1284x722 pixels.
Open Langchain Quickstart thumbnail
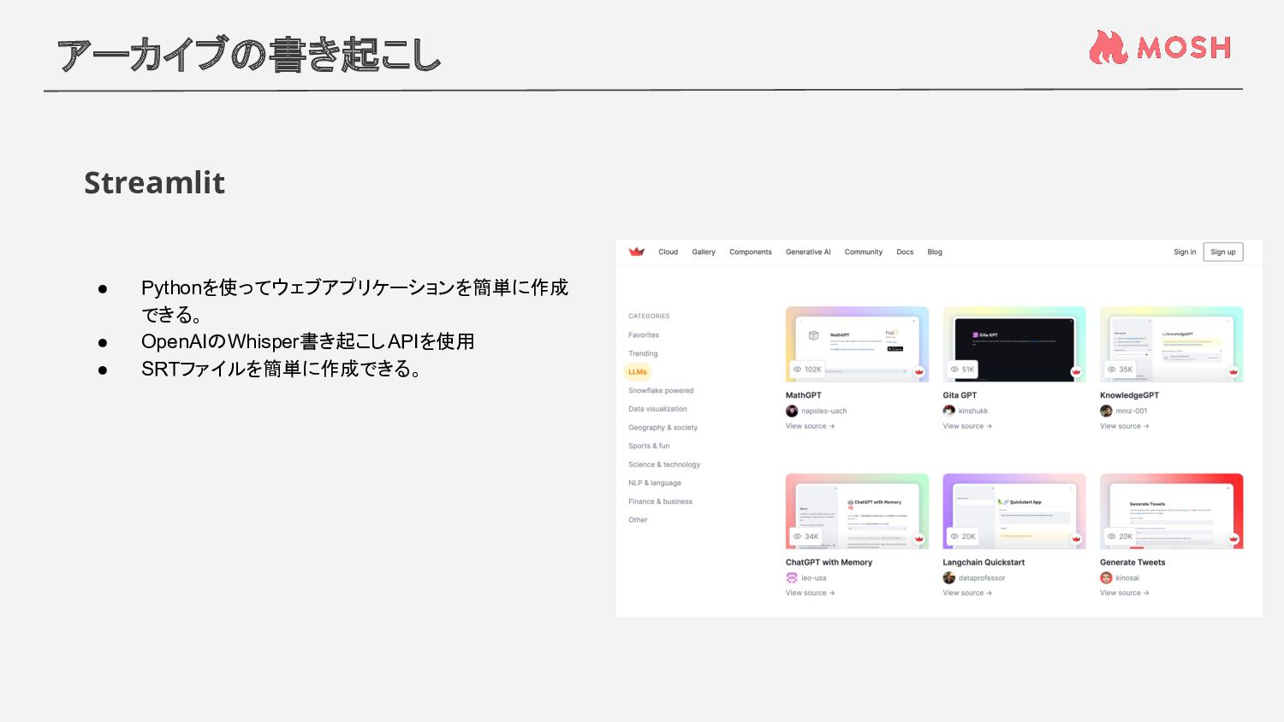click(x=1014, y=511)
